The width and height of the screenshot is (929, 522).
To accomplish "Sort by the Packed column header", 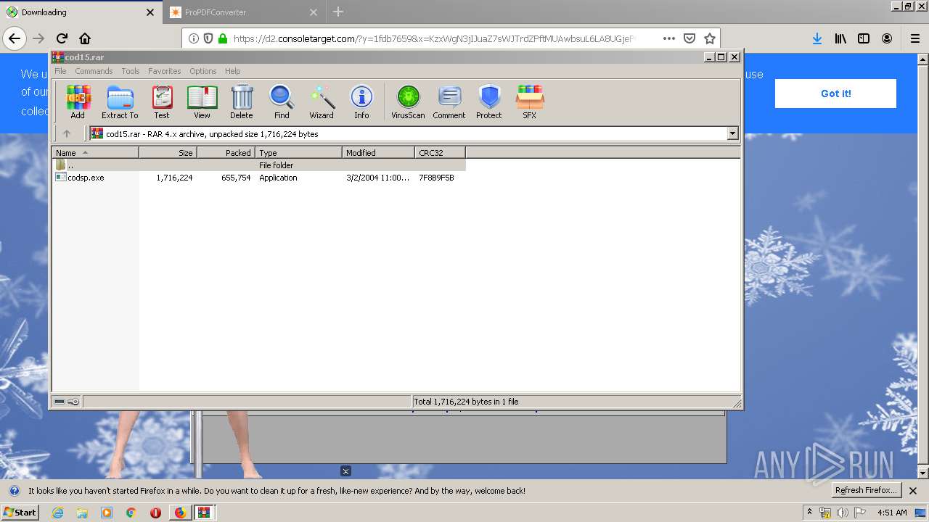I will 226,153.
